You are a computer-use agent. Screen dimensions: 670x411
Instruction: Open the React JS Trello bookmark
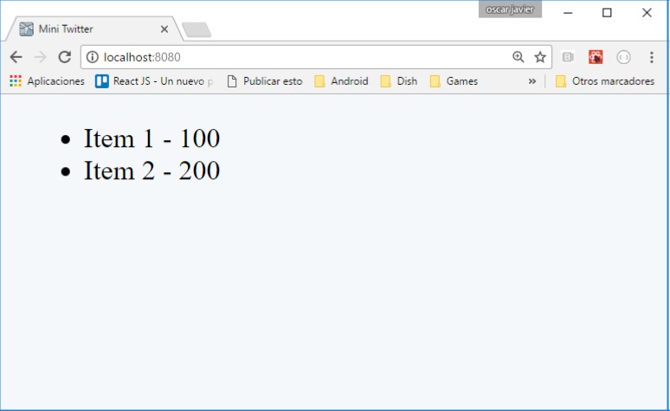(x=154, y=81)
